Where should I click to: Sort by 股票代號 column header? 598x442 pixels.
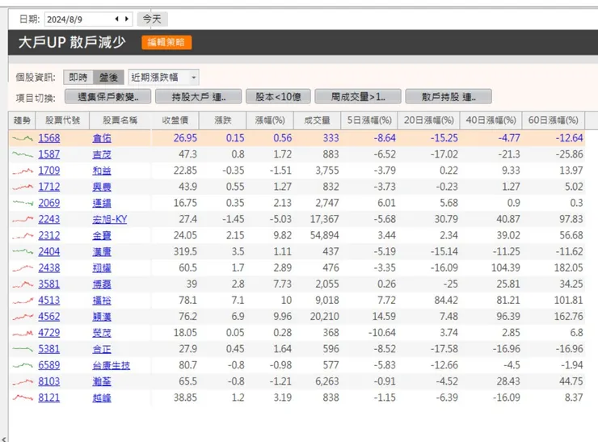pos(62,120)
